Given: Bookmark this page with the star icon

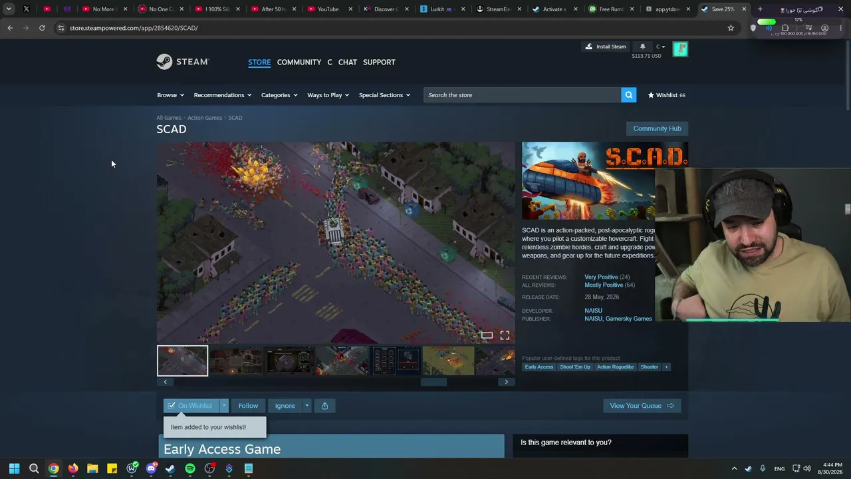Looking at the screenshot, I should [731, 28].
